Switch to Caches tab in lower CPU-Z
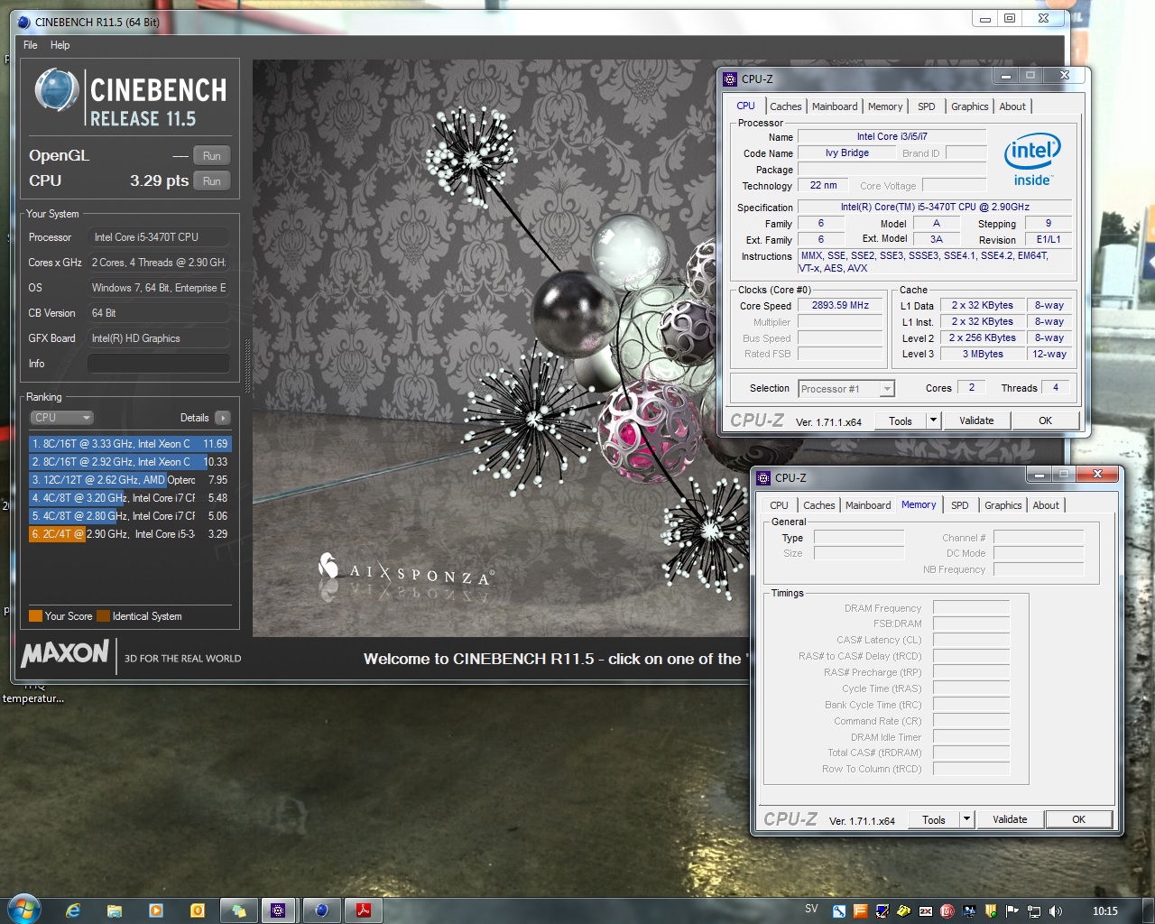Screen dimensions: 1155x924 (x=819, y=505)
